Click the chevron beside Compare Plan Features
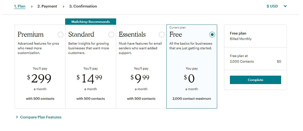The width and height of the screenshot is (303, 131). pos(17,117)
